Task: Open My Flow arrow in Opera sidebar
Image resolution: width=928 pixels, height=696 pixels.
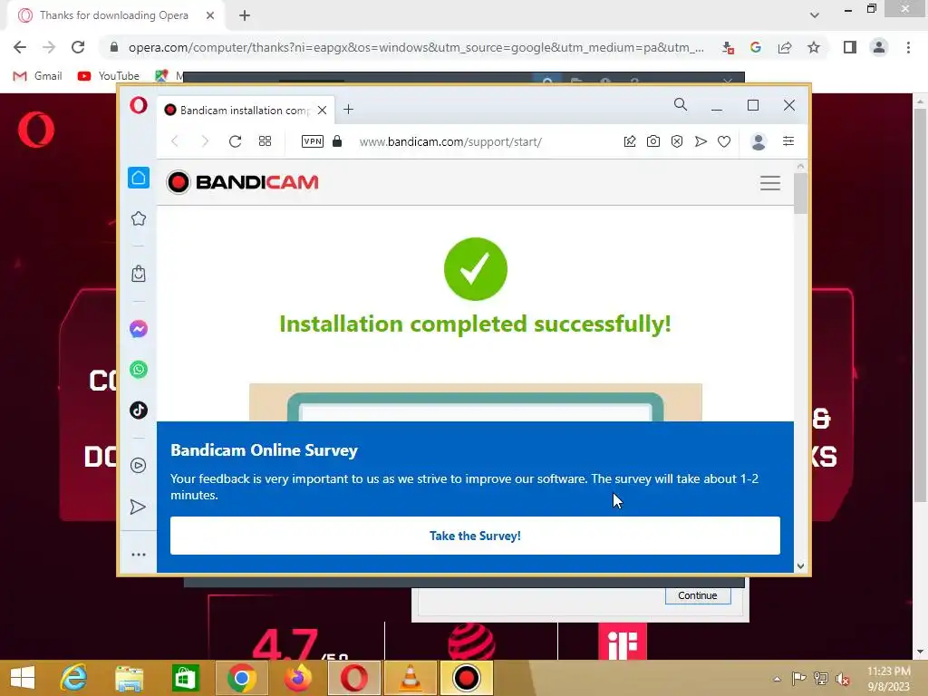Action: click(138, 507)
